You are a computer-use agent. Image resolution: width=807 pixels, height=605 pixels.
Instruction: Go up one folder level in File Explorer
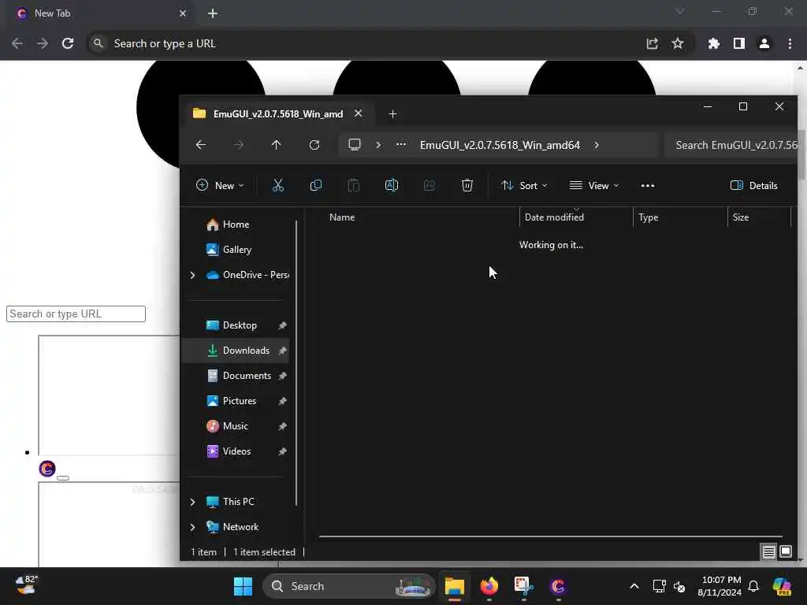click(277, 145)
